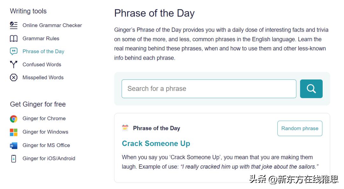Focus the Search for a phrase field

209,89
